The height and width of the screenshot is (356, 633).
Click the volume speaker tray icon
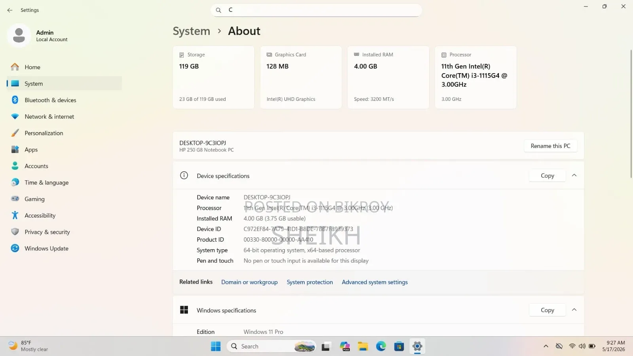tap(582, 346)
